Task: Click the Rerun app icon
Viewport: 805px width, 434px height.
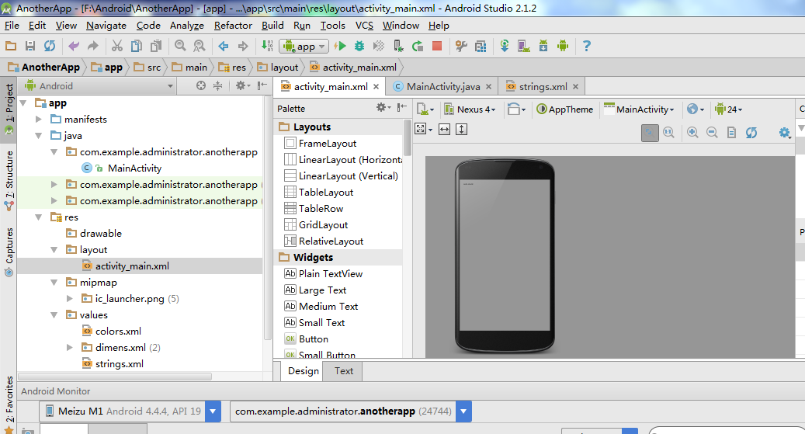Action: [x=418, y=47]
